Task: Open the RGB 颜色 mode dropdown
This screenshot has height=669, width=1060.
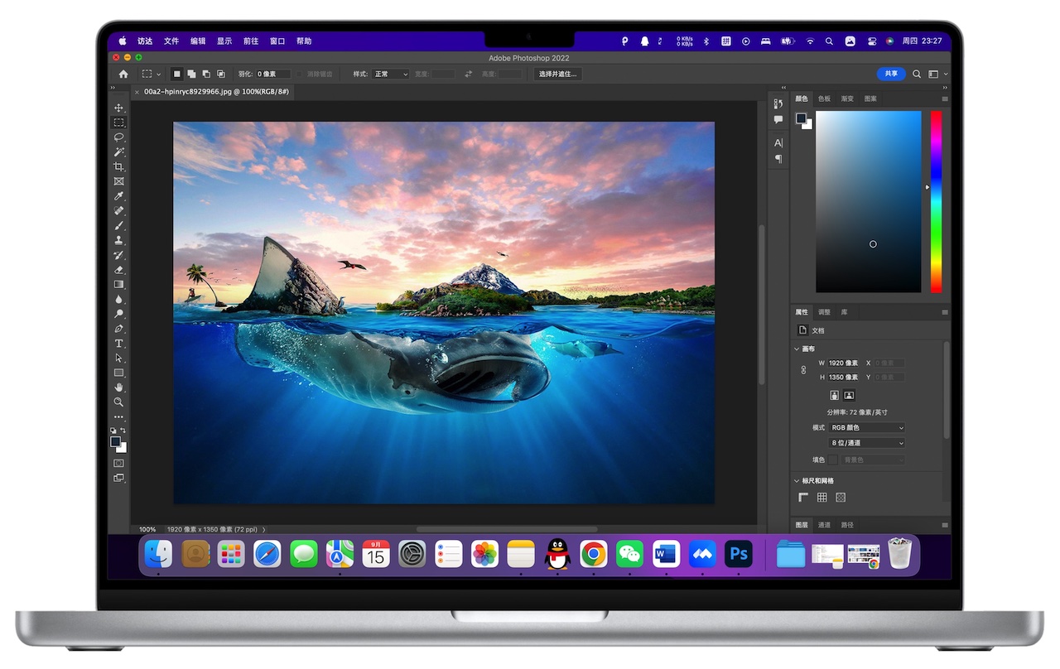Action: (x=866, y=428)
